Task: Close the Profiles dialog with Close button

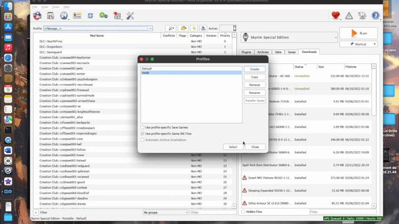Action: click(255, 147)
